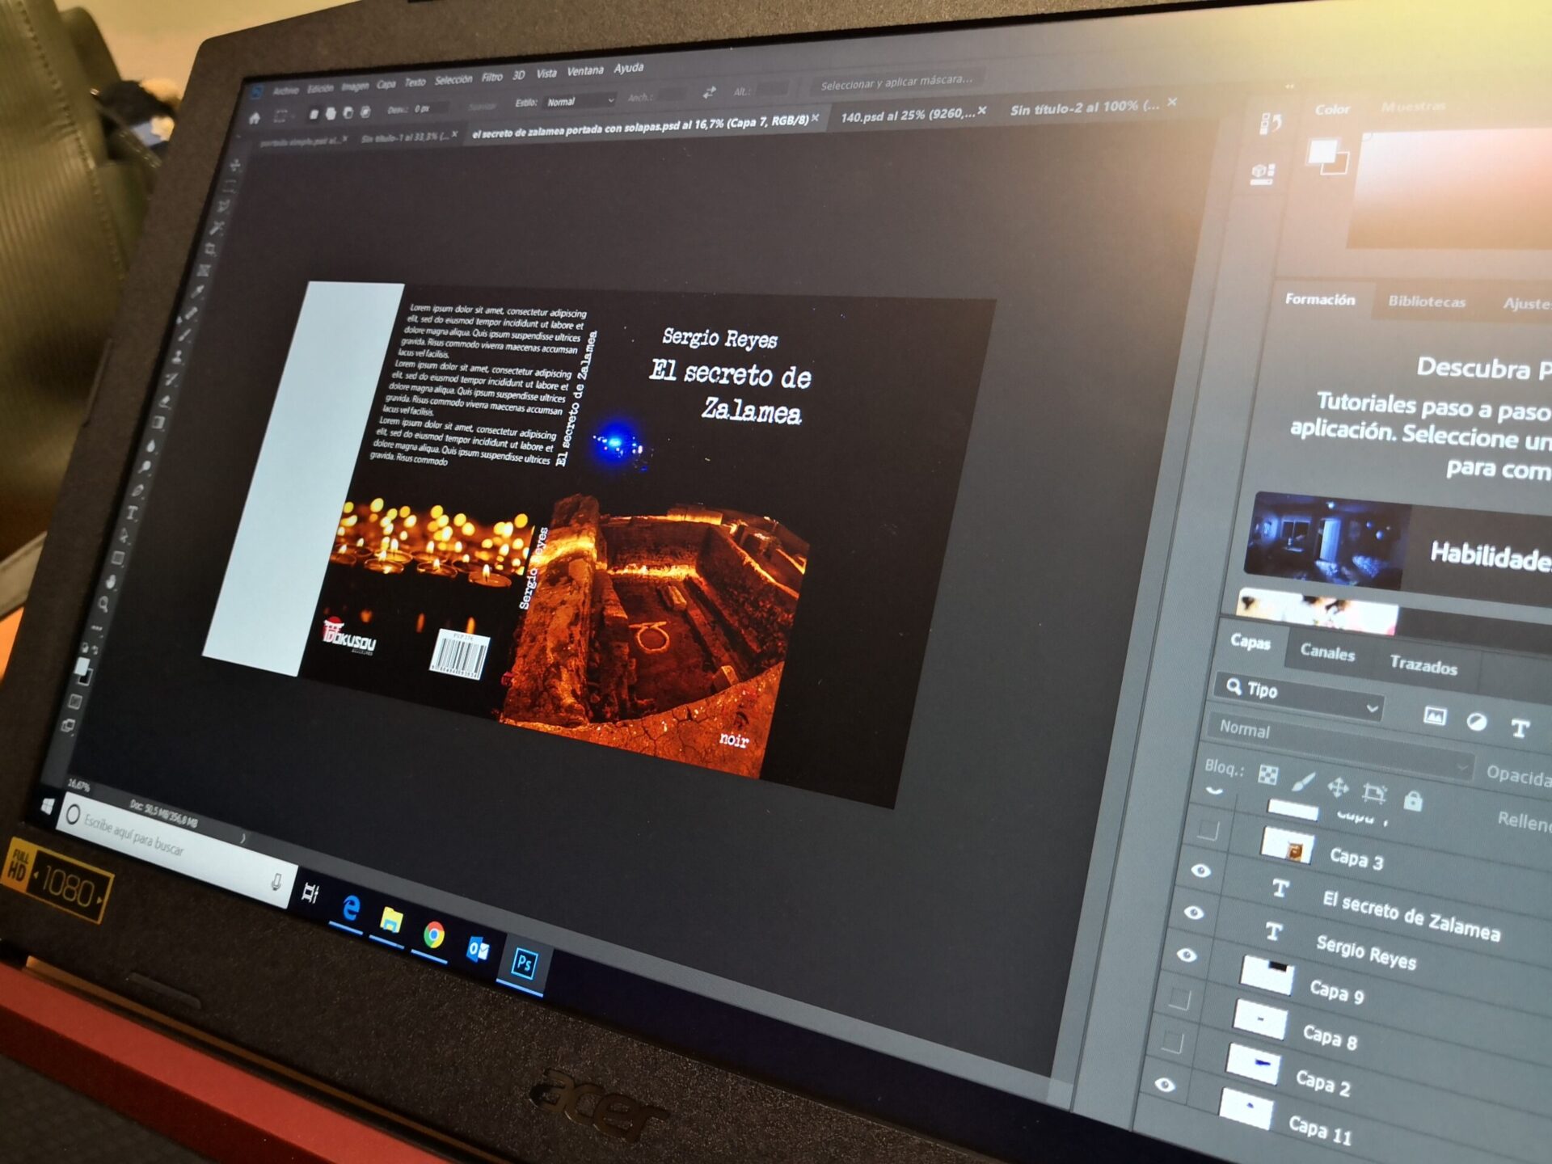The width and height of the screenshot is (1552, 1164).
Task: Open Photoshop from the Windows taskbar
Action: (x=524, y=964)
